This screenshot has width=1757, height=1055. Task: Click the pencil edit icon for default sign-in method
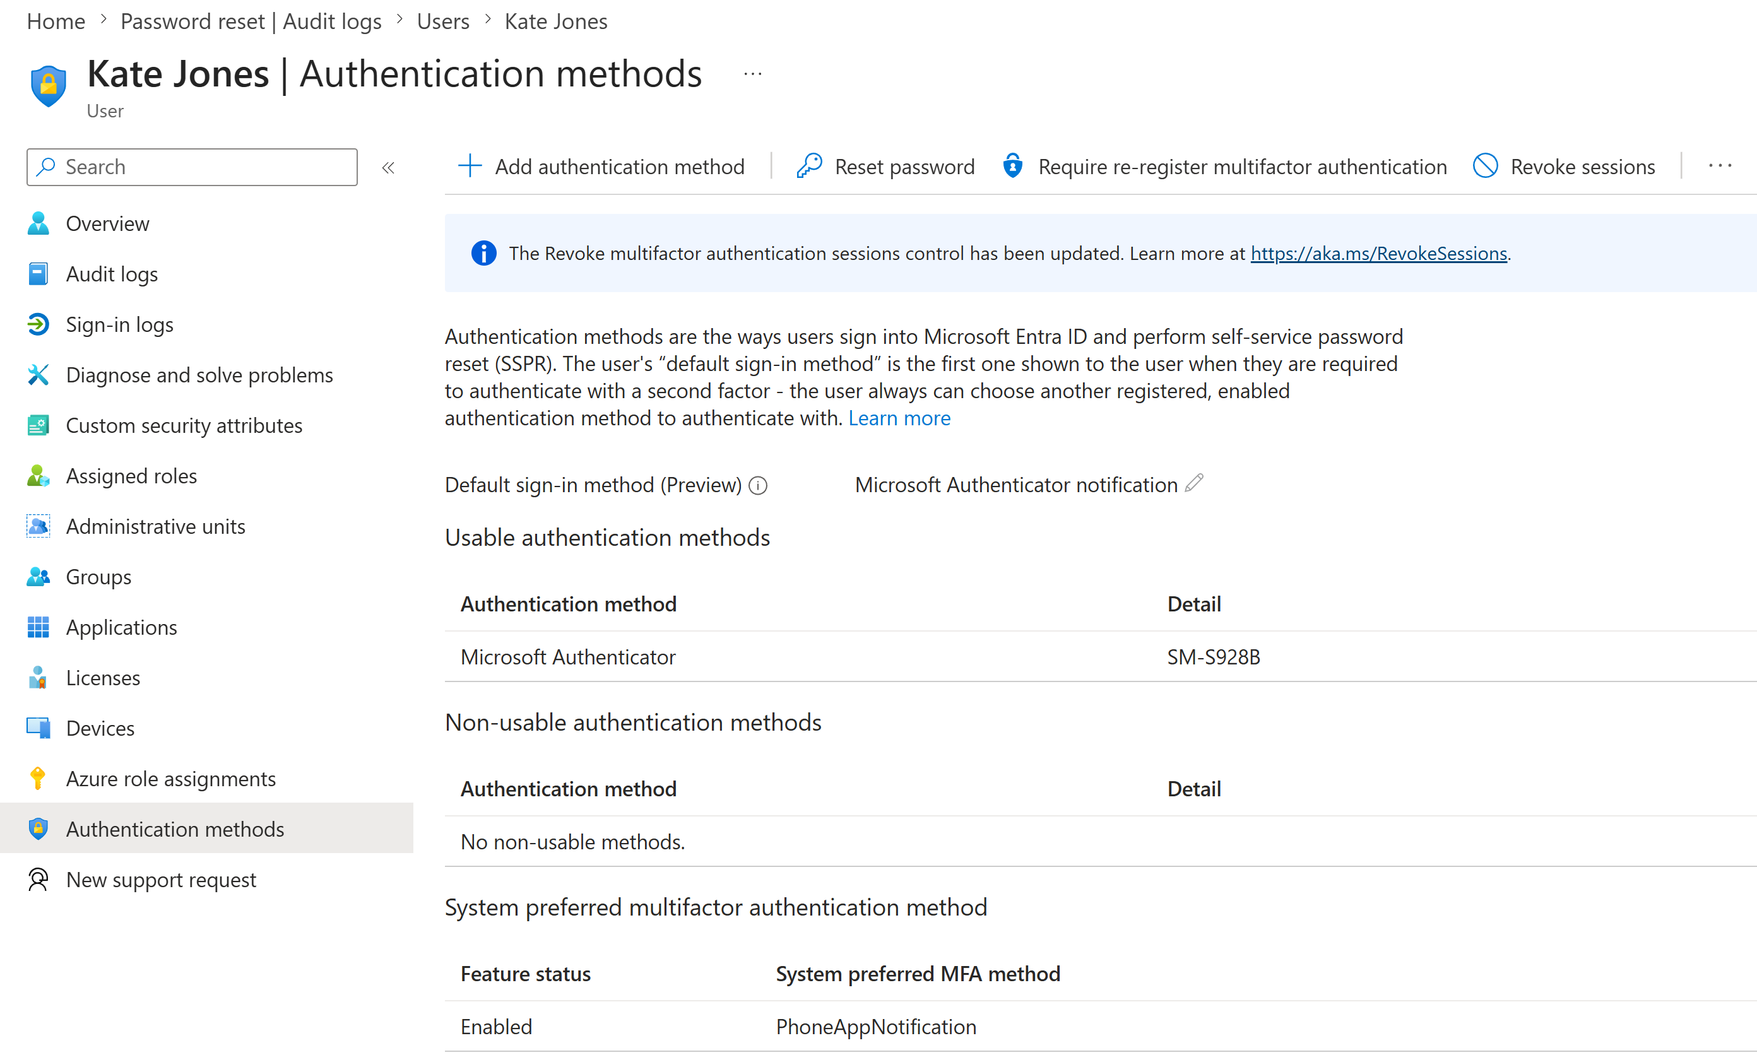[1195, 483]
